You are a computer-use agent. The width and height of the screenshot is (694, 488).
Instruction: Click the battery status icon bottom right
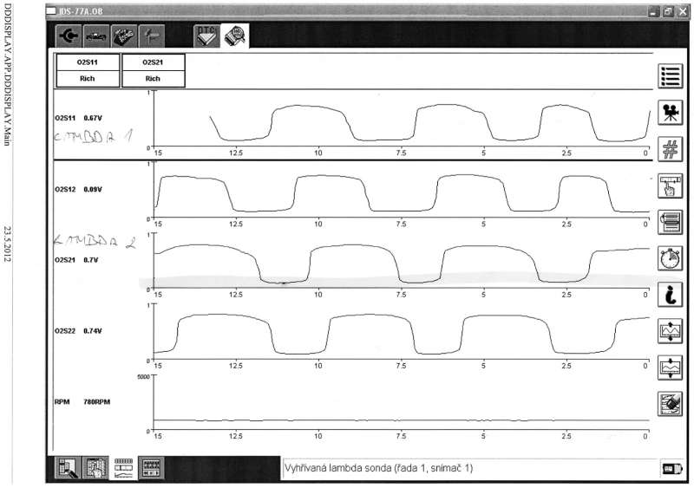(671, 469)
